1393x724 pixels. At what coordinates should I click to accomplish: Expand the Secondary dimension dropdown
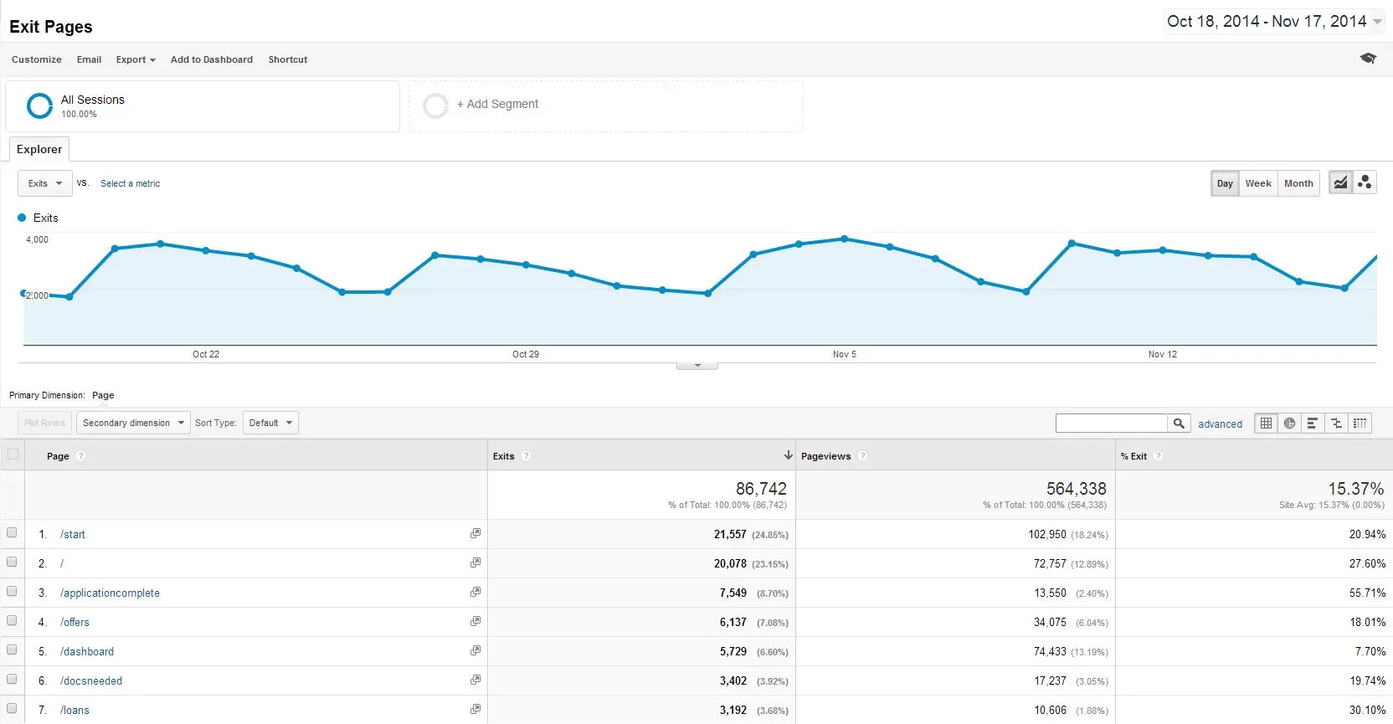[133, 424]
